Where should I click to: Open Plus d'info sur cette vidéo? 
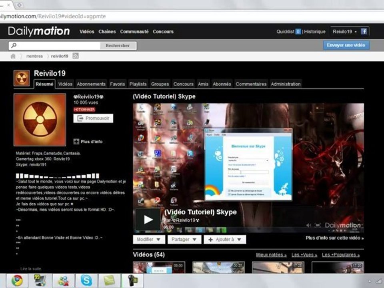pyautogui.click(x=334, y=238)
